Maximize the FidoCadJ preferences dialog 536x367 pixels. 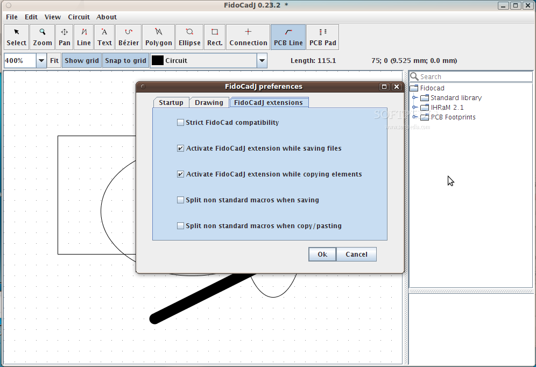[384, 87]
